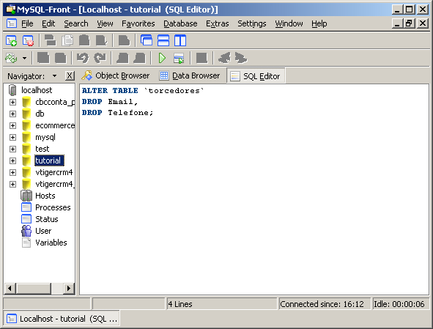Click the yellow database icon beside ecommerce
The height and width of the screenshot is (329, 433).
pos(26,125)
